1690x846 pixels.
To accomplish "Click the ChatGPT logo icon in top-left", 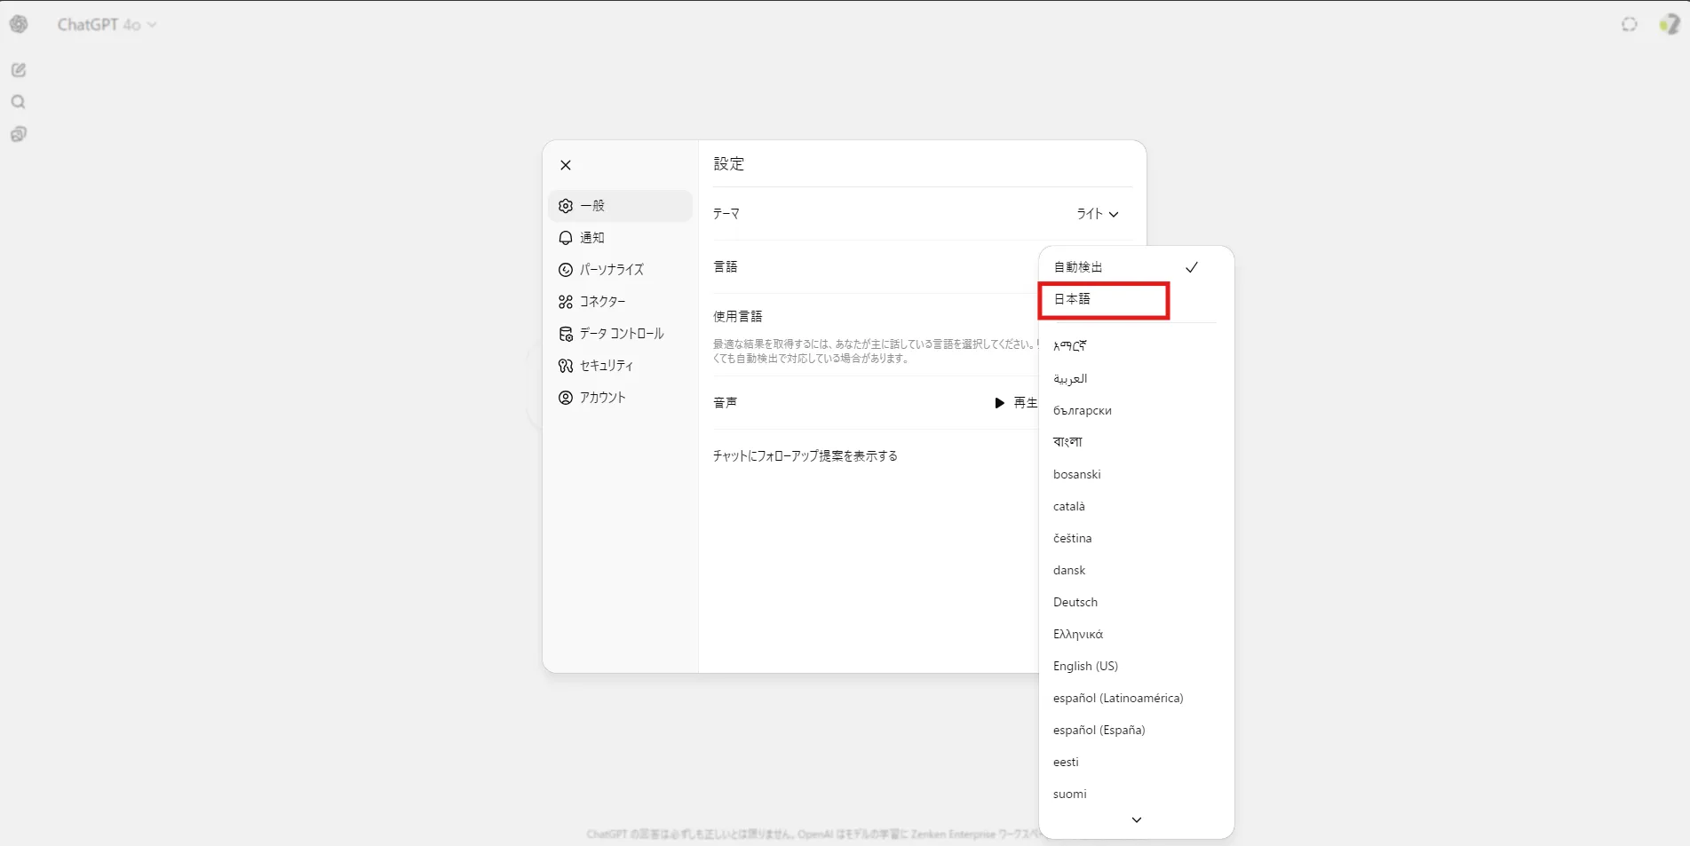I will click(19, 25).
